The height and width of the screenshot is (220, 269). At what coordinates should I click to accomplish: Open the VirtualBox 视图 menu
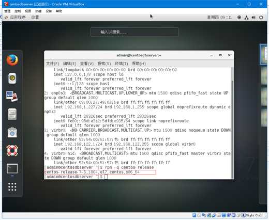pos(28,11)
